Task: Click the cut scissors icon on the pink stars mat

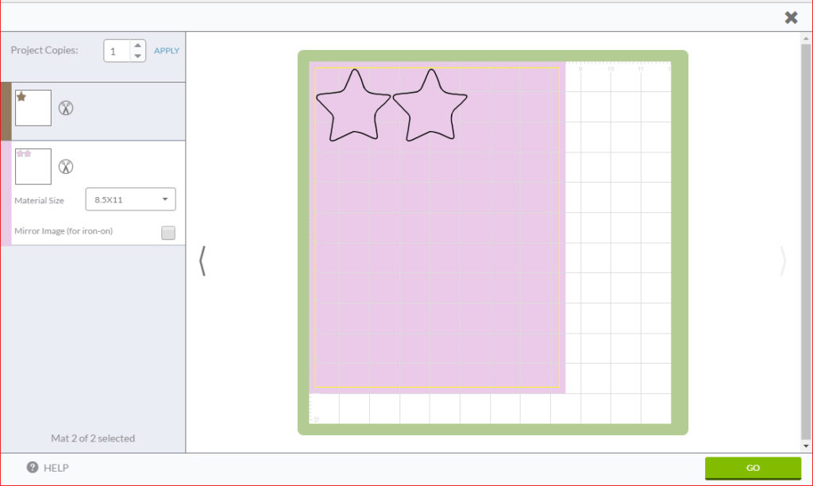Action: point(66,167)
